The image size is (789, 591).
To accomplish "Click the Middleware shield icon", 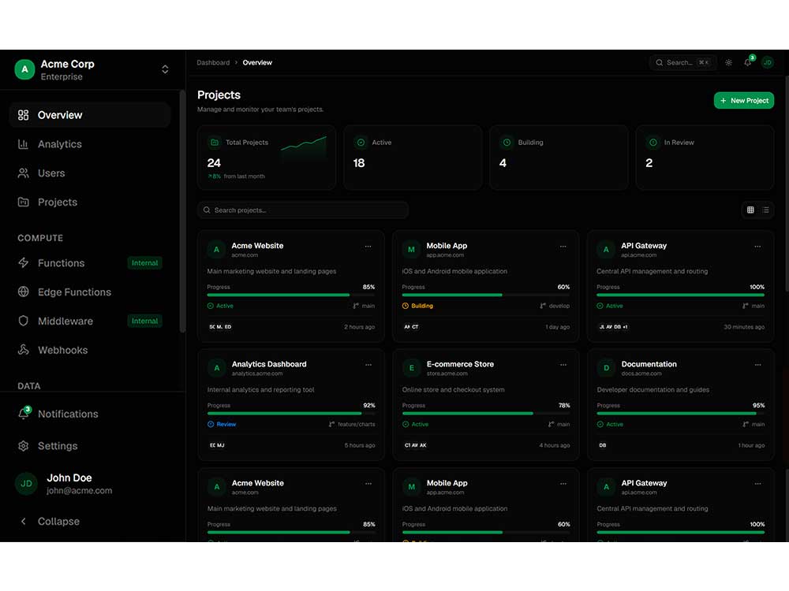I will pos(23,321).
